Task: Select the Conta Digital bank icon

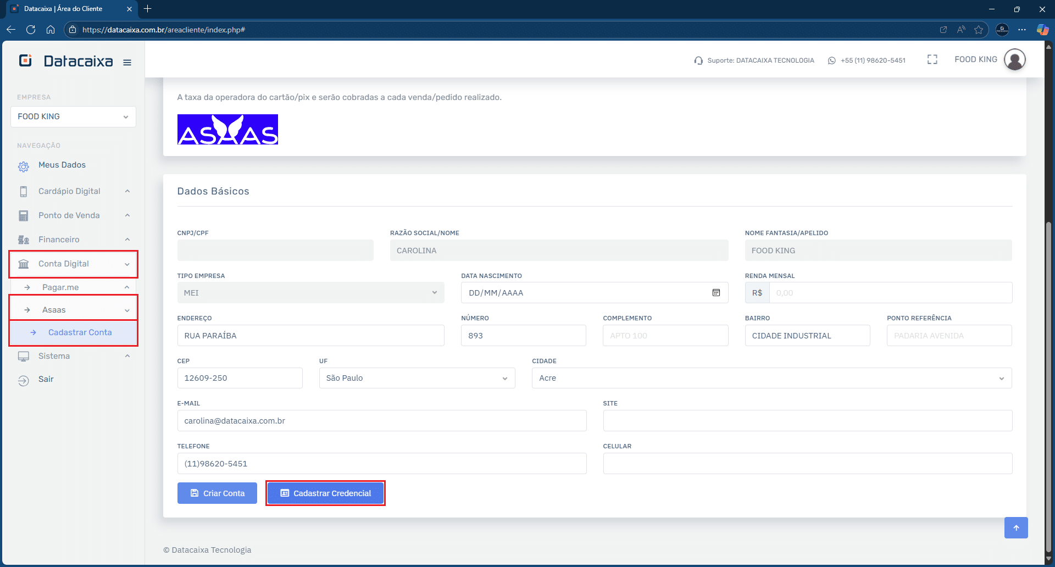Action: [x=23, y=264]
